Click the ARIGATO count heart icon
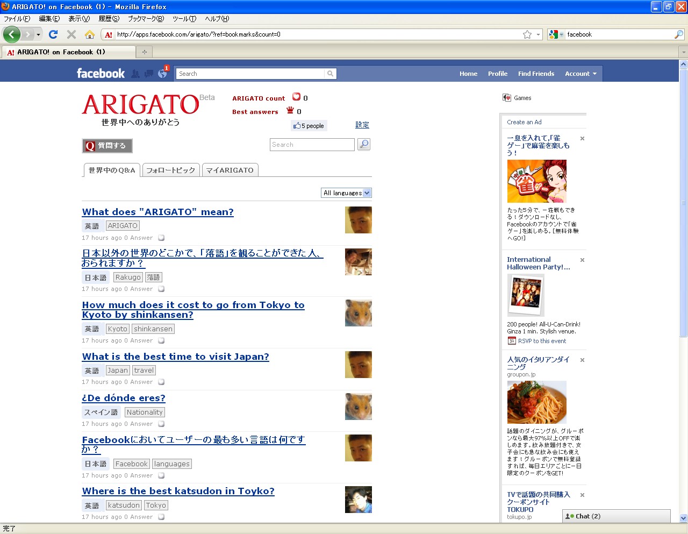Viewport: 688px width, 534px height. coord(296,97)
